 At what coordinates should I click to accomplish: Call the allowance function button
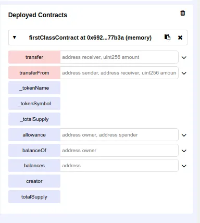(x=34, y=135)
